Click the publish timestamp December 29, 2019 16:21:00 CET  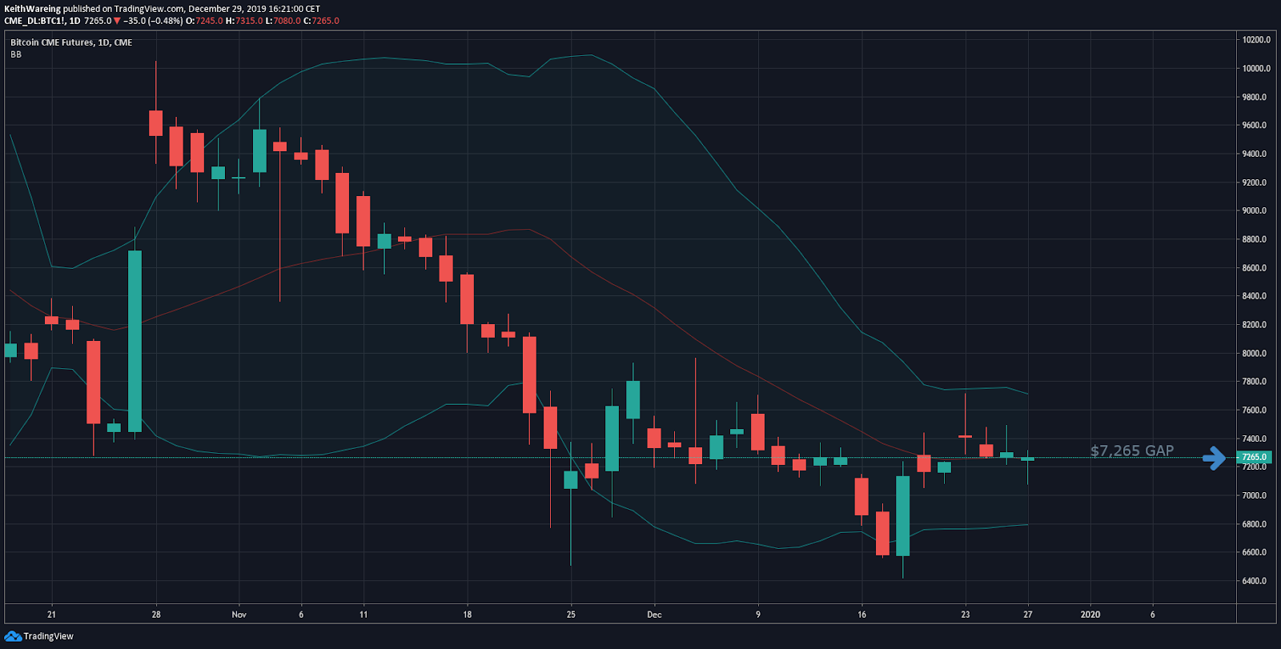[254, 9]
